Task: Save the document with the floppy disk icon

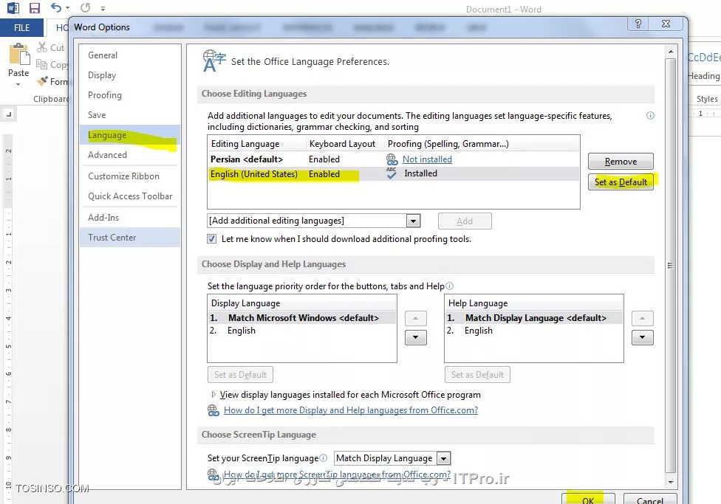Action: 35,8
